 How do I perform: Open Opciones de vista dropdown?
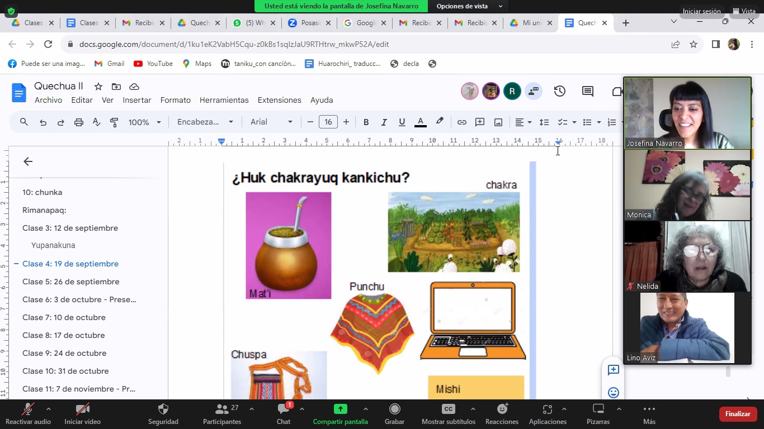coord(469,6)
